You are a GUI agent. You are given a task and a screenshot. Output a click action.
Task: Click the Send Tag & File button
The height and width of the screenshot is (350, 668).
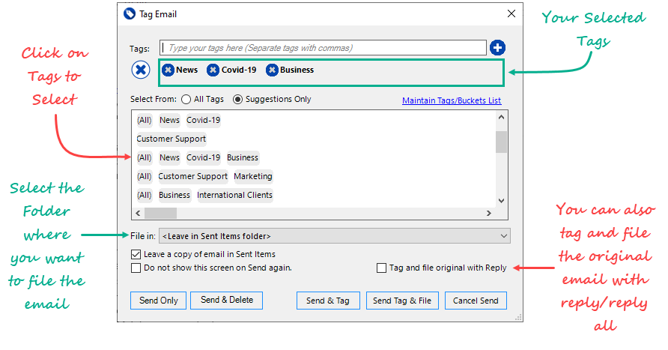[402, 301]
